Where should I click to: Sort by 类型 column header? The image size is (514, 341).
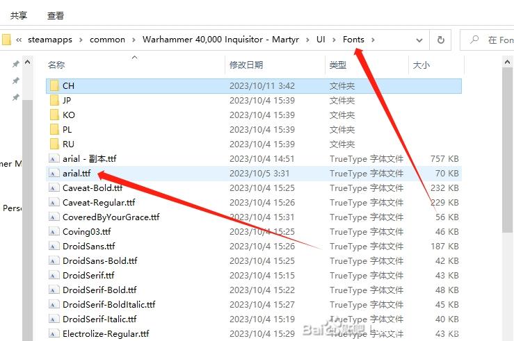(337, 65)
